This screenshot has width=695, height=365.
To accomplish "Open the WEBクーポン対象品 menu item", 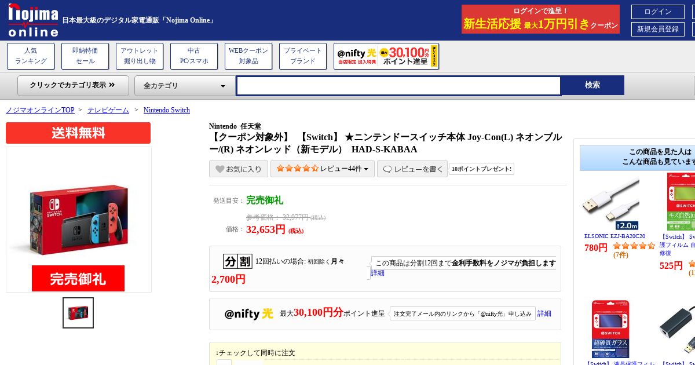I will click(x=248, y=56).
